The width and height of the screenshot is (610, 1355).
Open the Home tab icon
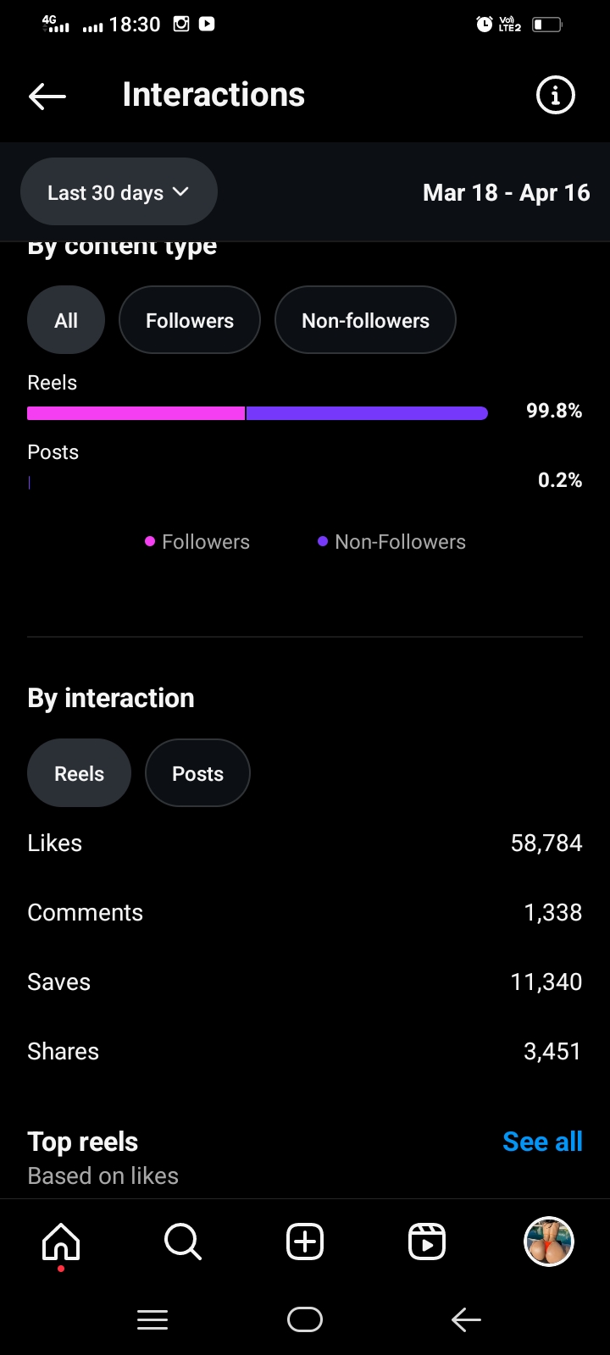[61, 1242]
